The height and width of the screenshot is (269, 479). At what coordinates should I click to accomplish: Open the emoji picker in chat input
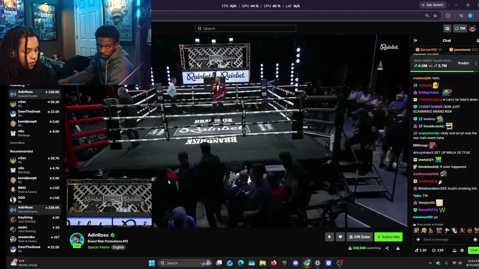pyautogui.click(x=475, y=239)
